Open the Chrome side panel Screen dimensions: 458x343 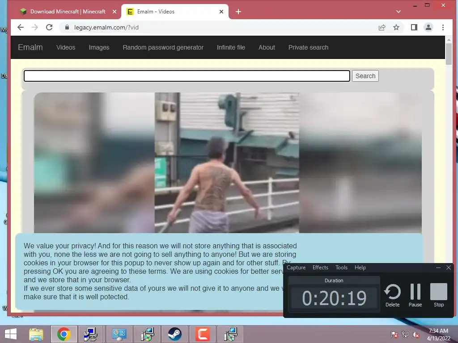414,27
